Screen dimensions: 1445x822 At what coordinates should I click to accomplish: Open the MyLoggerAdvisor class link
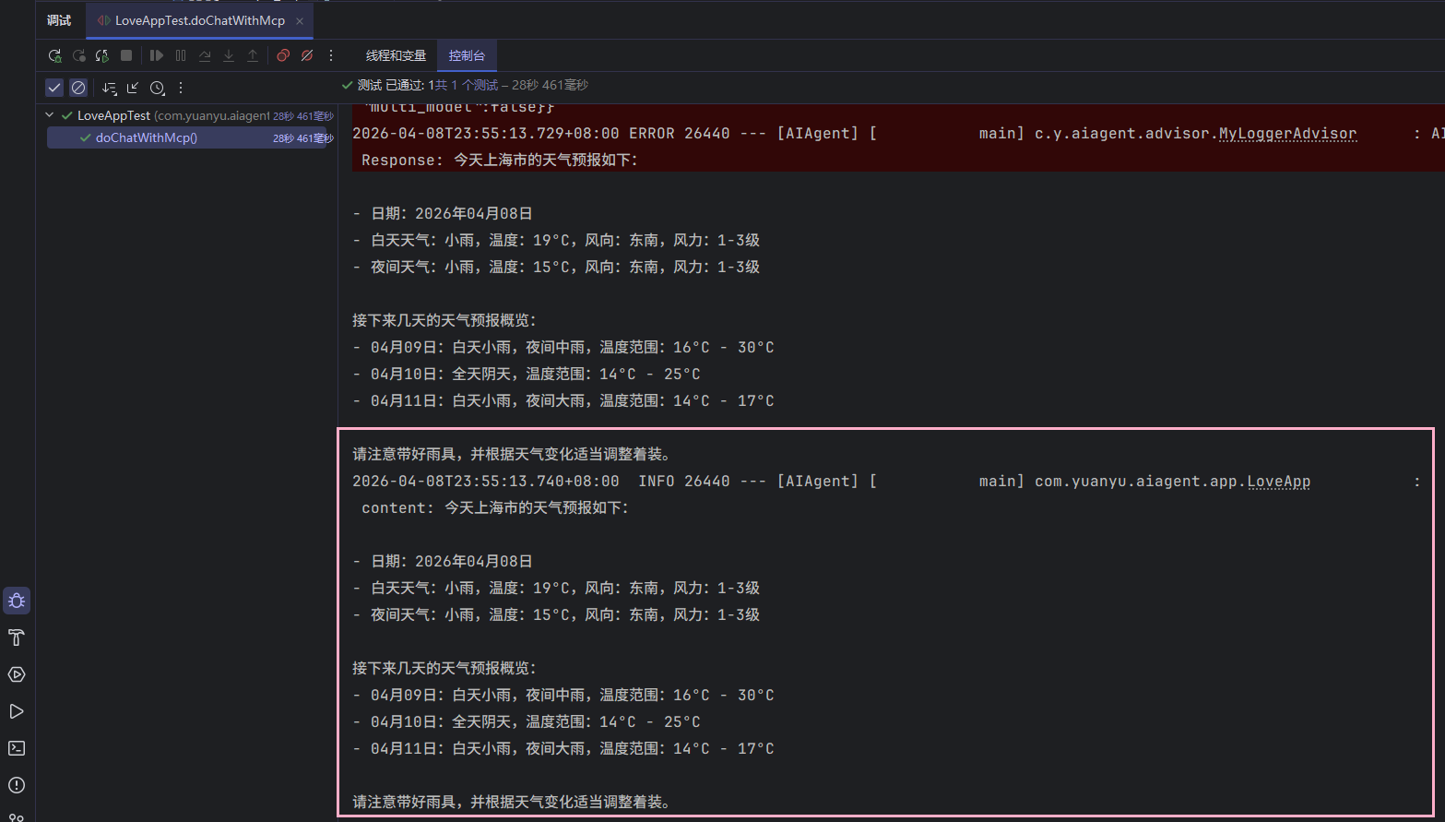click(1287, 134)
